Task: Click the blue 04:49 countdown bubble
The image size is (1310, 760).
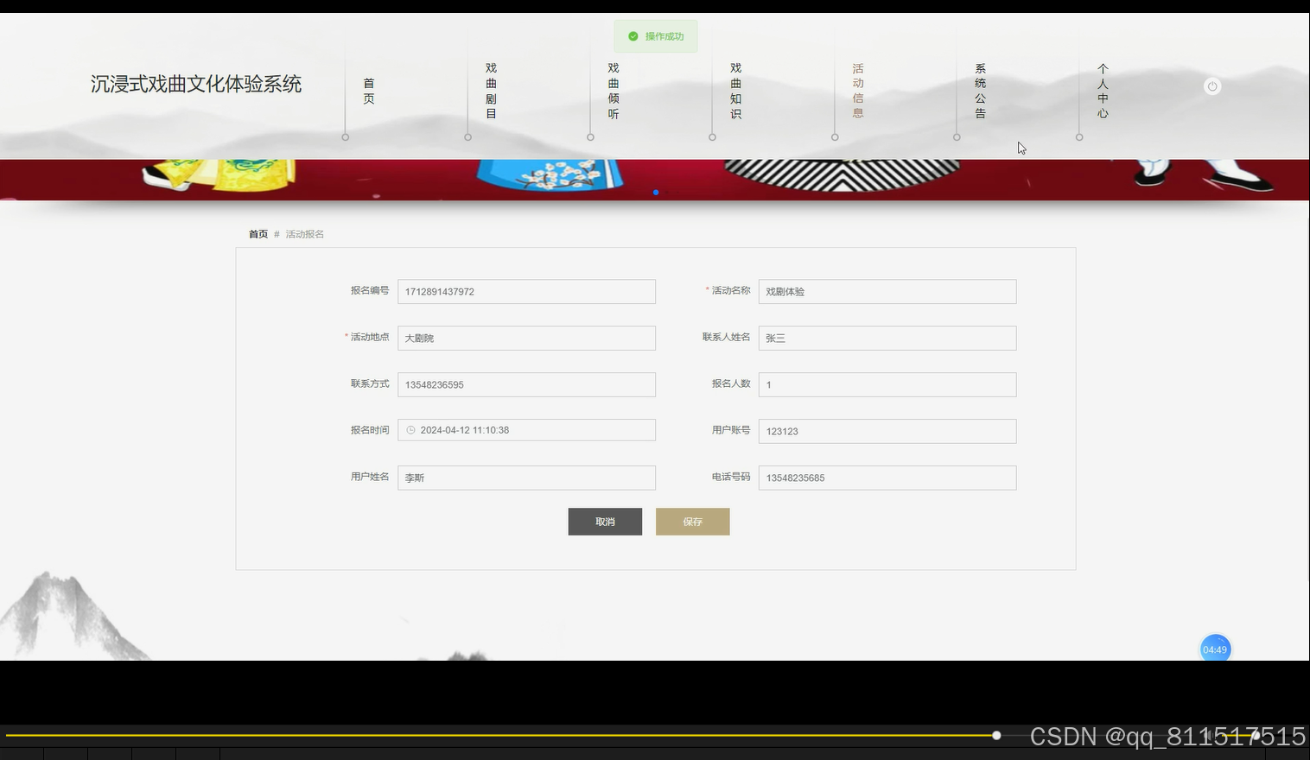Action: pyautogui.click(x=1215, y=649)
